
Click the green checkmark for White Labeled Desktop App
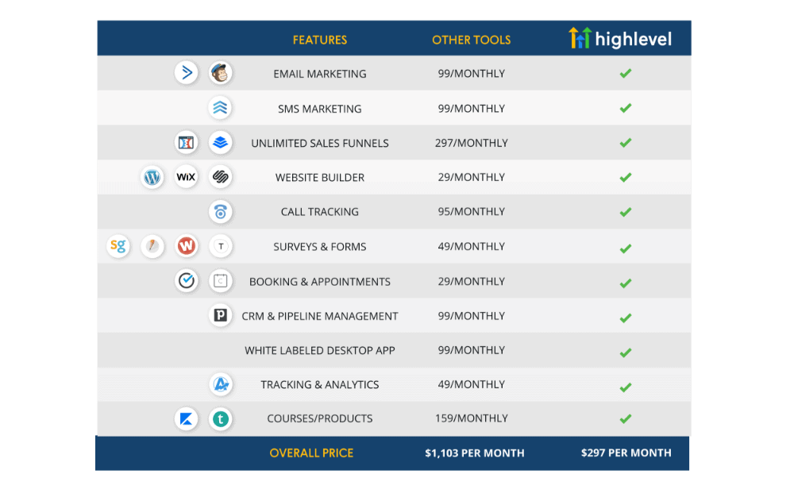click(x=626, y=352)
